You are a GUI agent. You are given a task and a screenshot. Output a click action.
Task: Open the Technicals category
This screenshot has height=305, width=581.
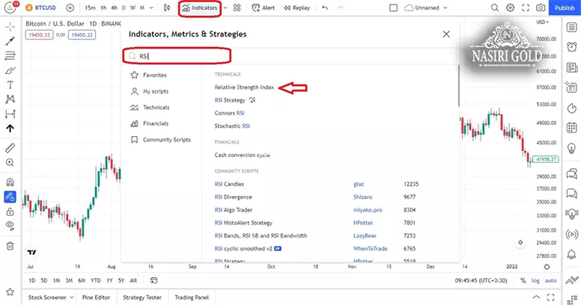(150, 108)
